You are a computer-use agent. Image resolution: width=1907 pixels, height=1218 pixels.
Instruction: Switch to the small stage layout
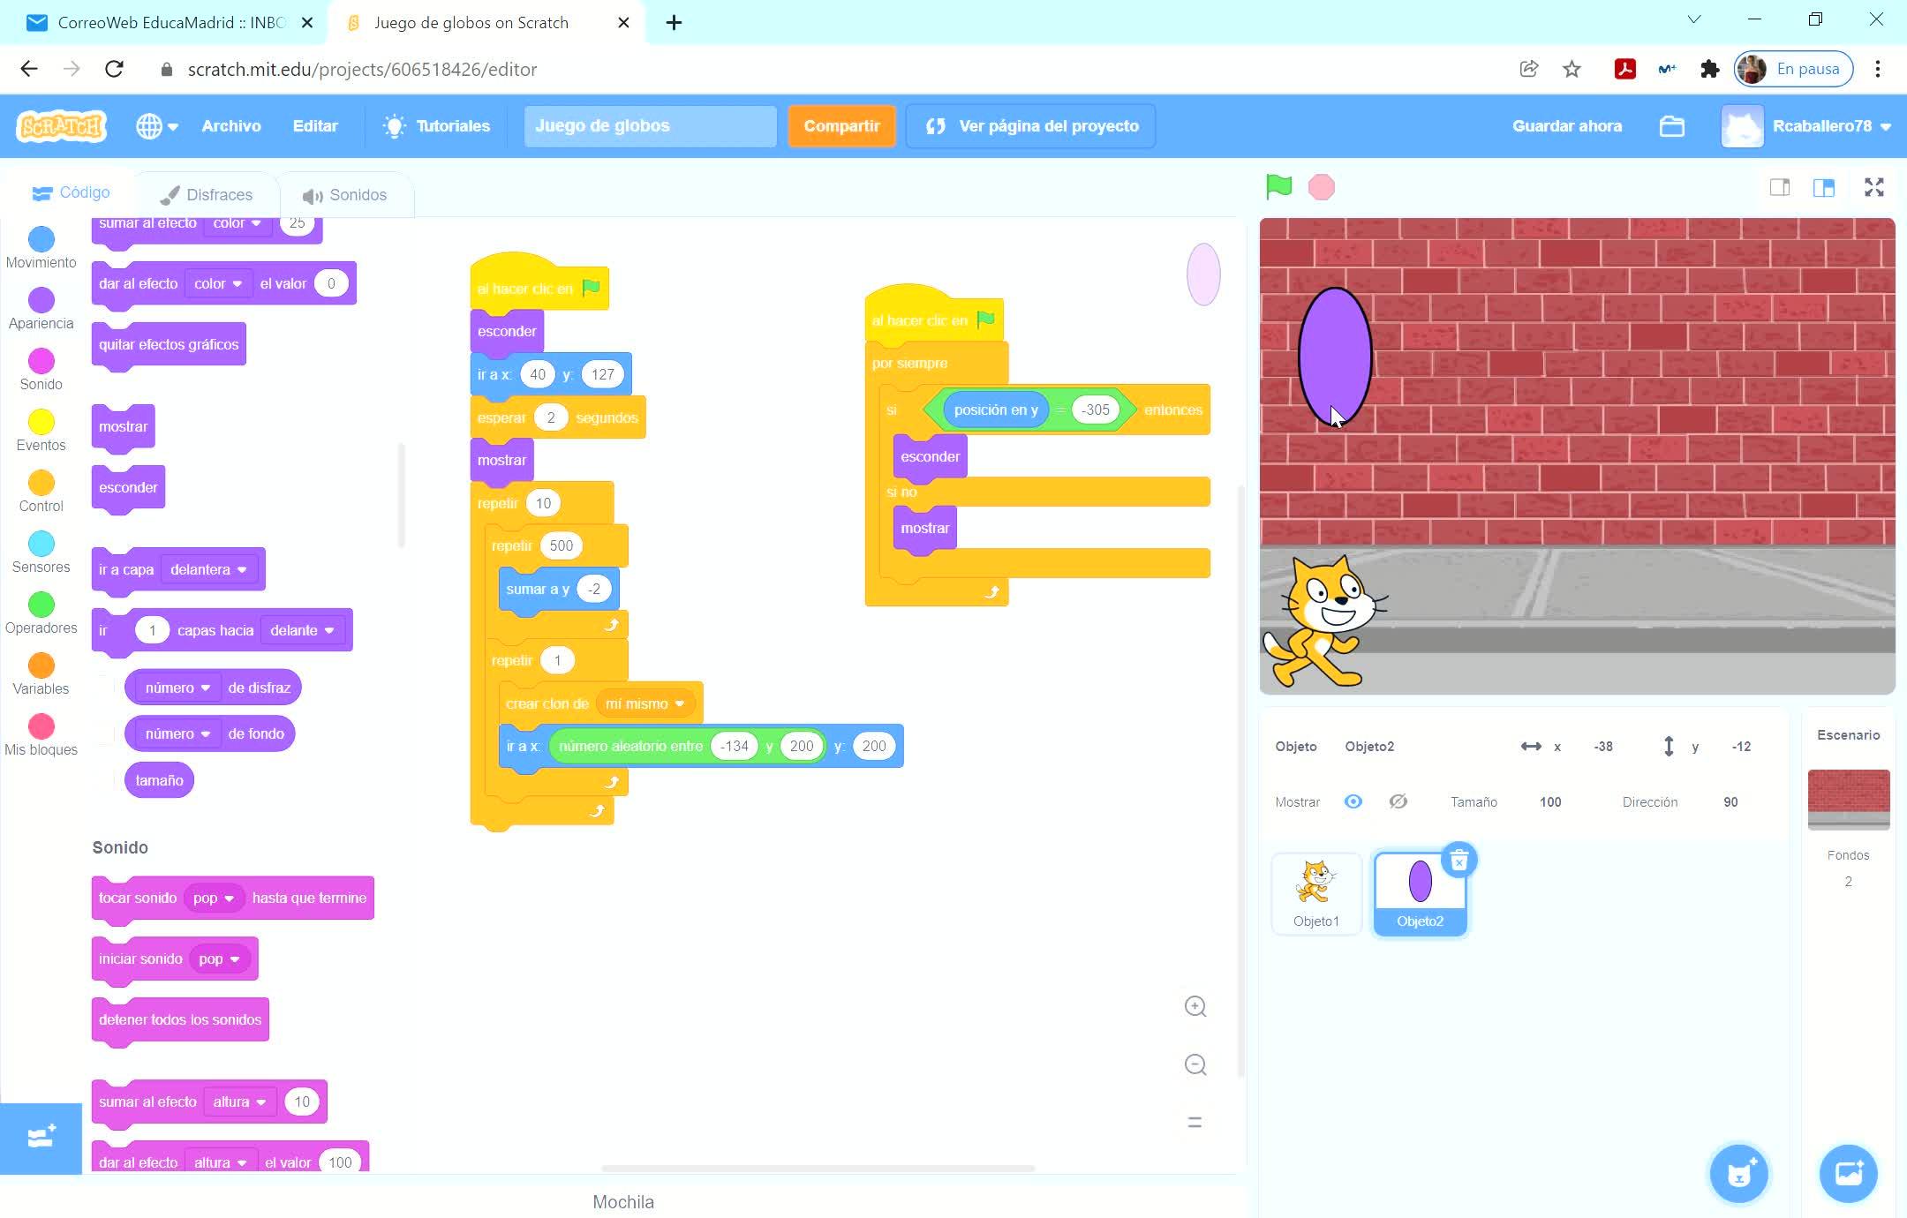(x=1779, y=187)
